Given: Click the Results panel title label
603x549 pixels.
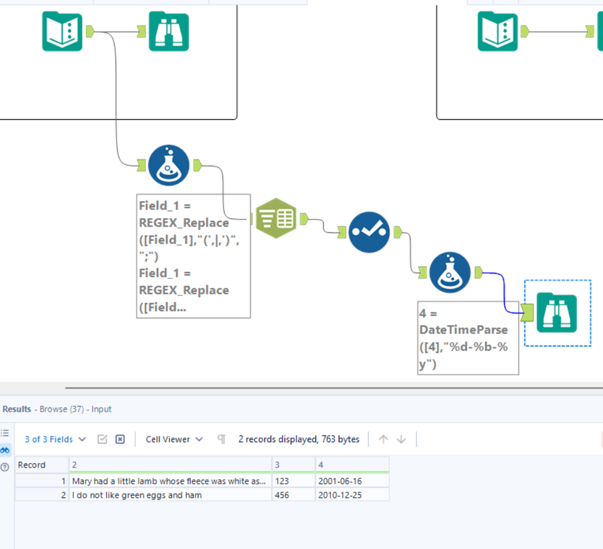Looking at the screenshot, I should (16, 409).
